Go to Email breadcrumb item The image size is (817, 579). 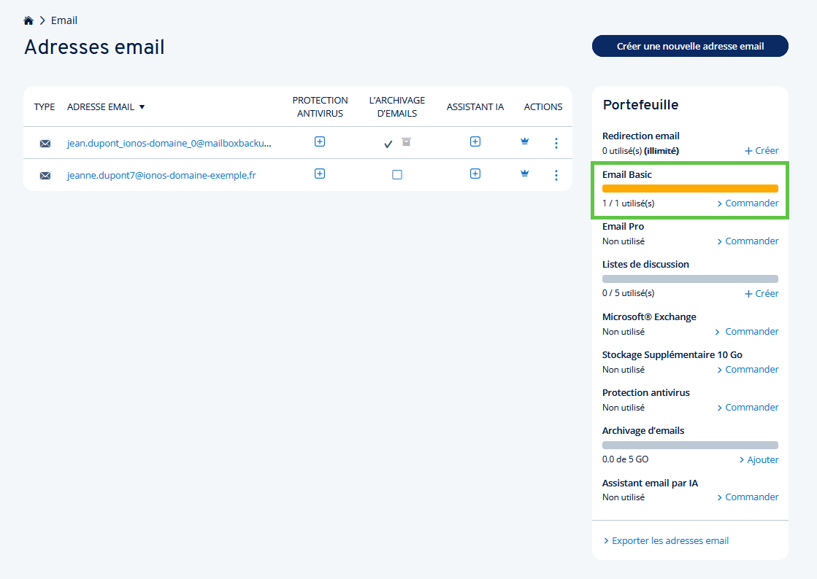pyautogui.click(x=64, y=20)
